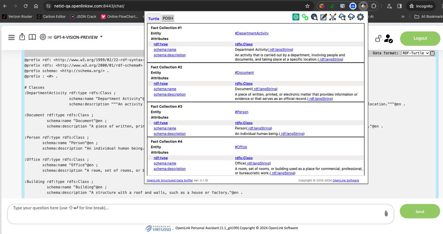This screenshot has height=234, width=443.
Task: Open the Data format RDF-Turtle dropdown
Action: [x=415, y=53]
